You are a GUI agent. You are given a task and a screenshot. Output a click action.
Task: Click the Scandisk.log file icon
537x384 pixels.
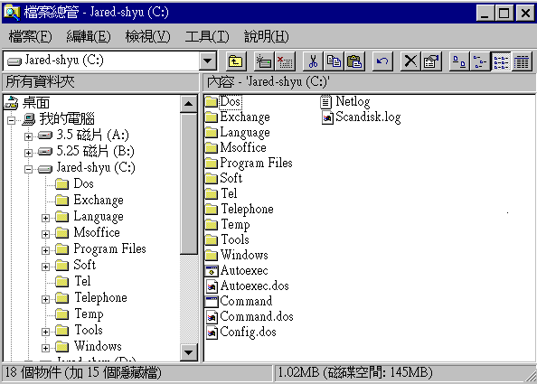pyautogui.click(x=327, y=117)
